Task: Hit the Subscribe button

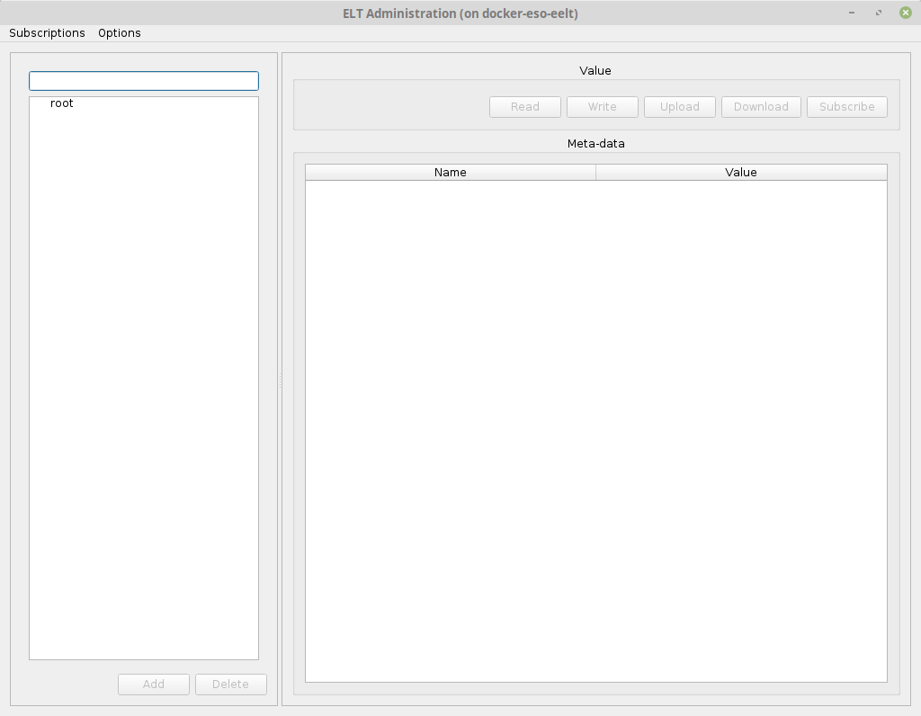Action: tap(846, 107)
